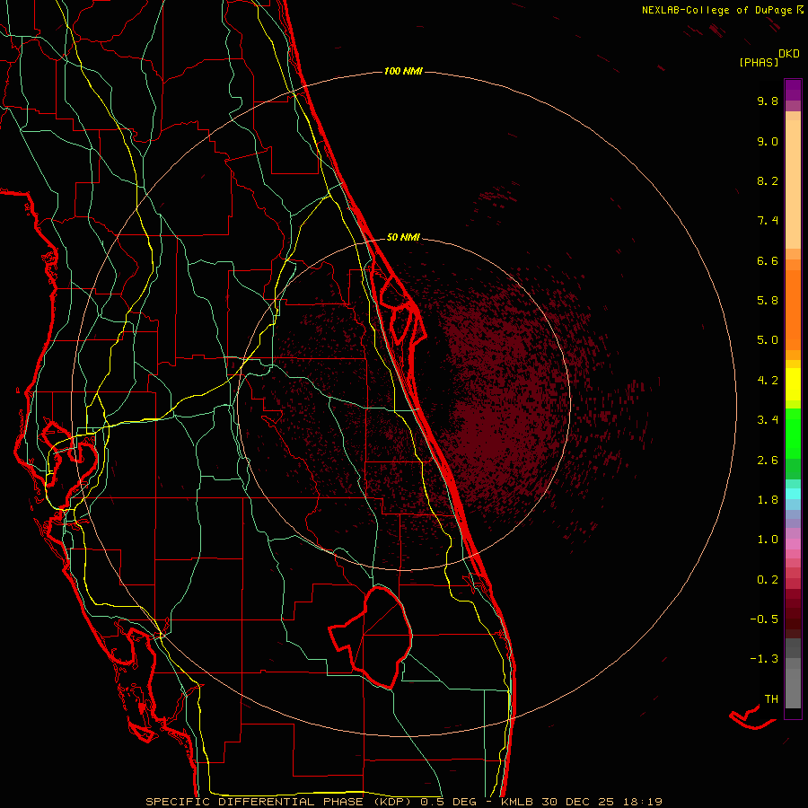Viewport: 808px width, 808px height.
Task: Click the 5.0 color scale value
Action: tap(768, 340)
